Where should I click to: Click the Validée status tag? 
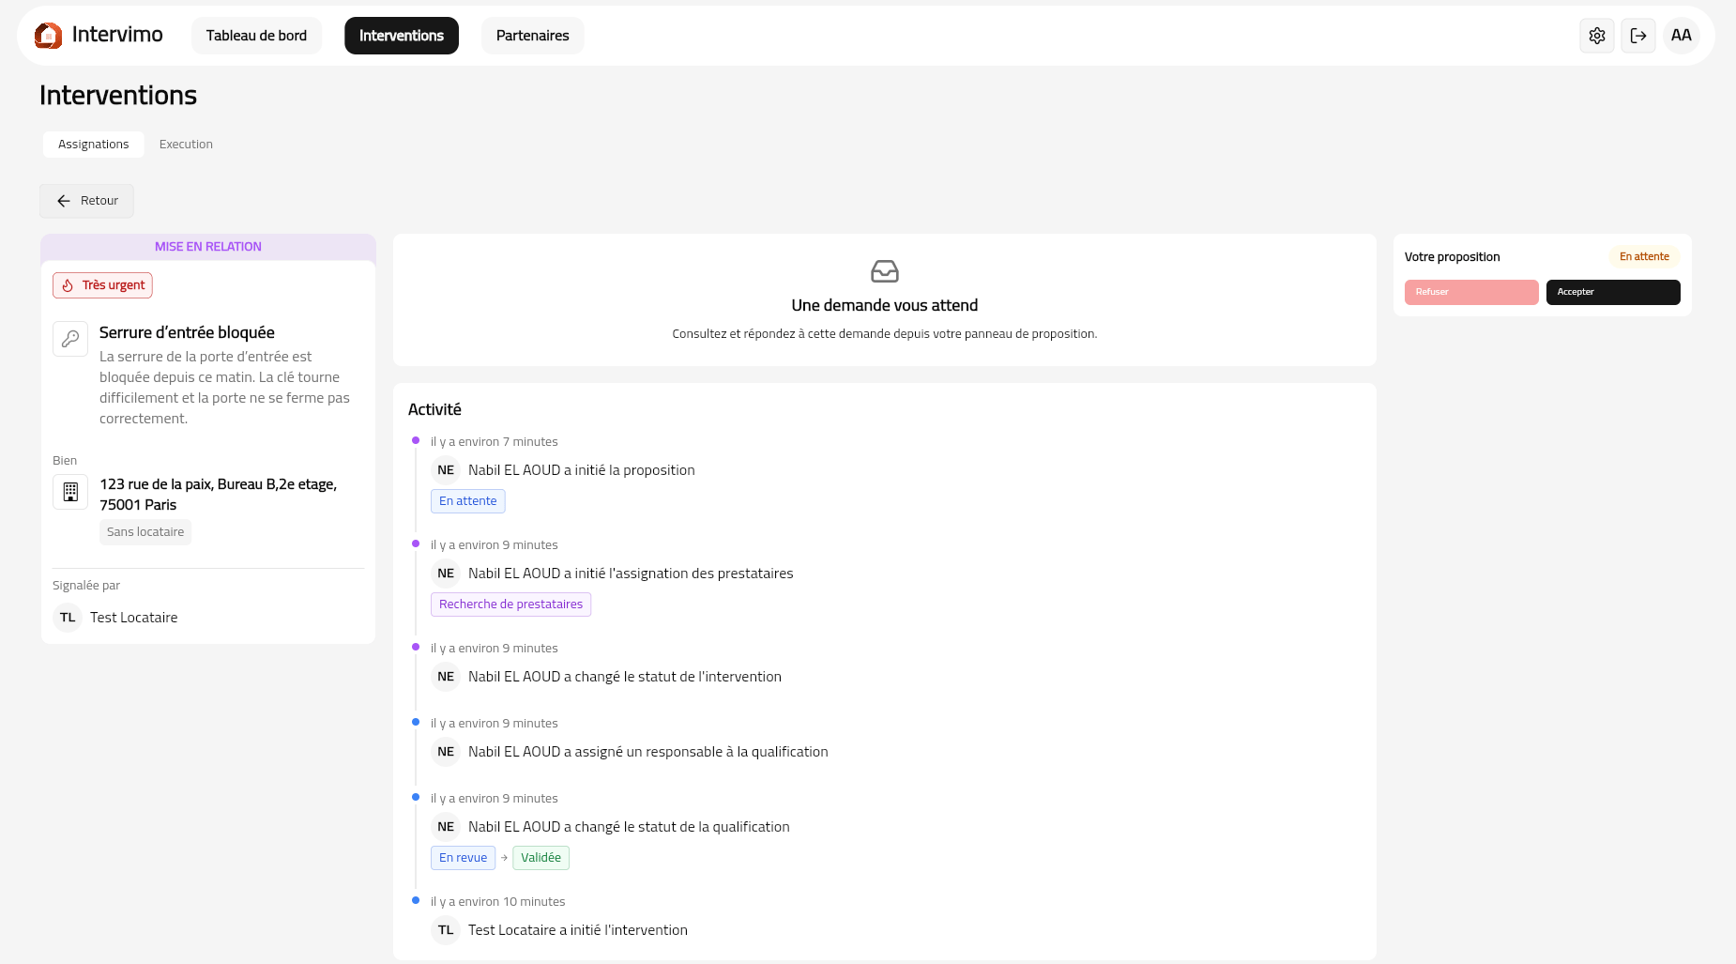(541, 858)
